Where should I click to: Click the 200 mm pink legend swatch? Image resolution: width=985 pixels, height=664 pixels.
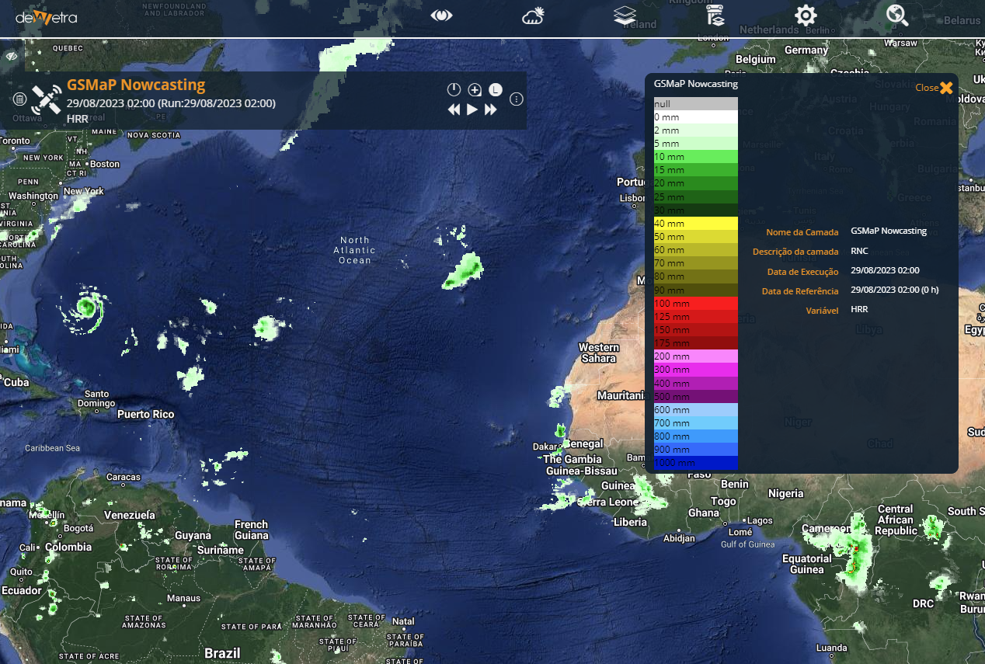(695, 356)
